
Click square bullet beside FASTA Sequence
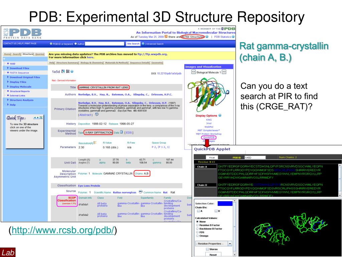[x=8, y=73]
